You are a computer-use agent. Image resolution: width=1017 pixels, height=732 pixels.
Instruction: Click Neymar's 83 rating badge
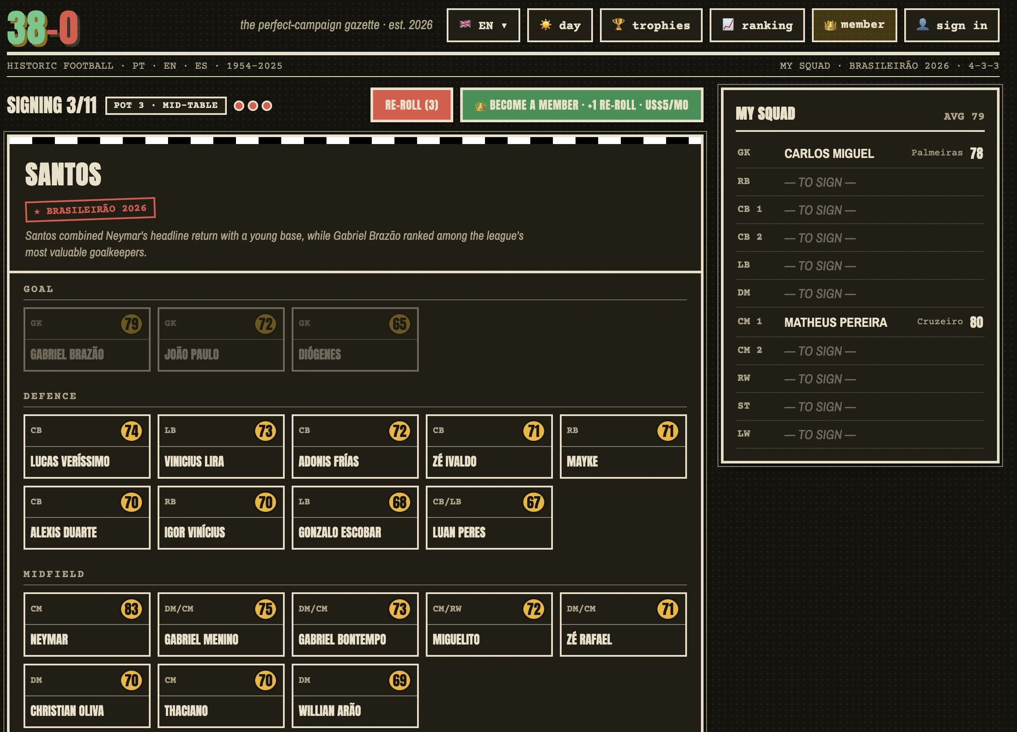pos(131,609)
